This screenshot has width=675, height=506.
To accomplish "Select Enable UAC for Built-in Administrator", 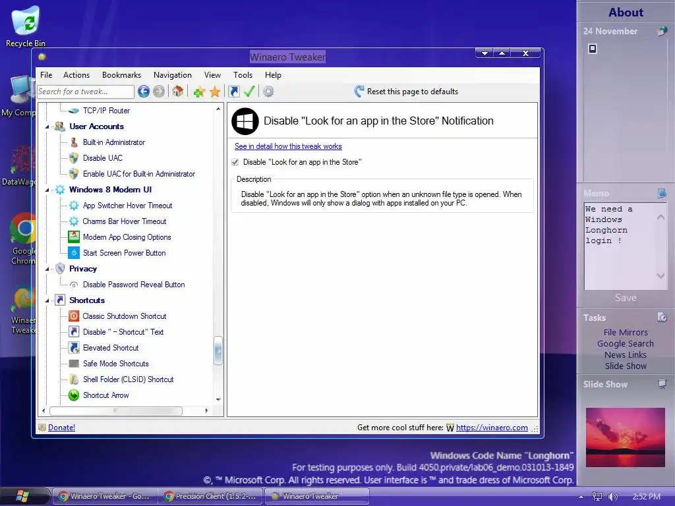I will point(138,174).
